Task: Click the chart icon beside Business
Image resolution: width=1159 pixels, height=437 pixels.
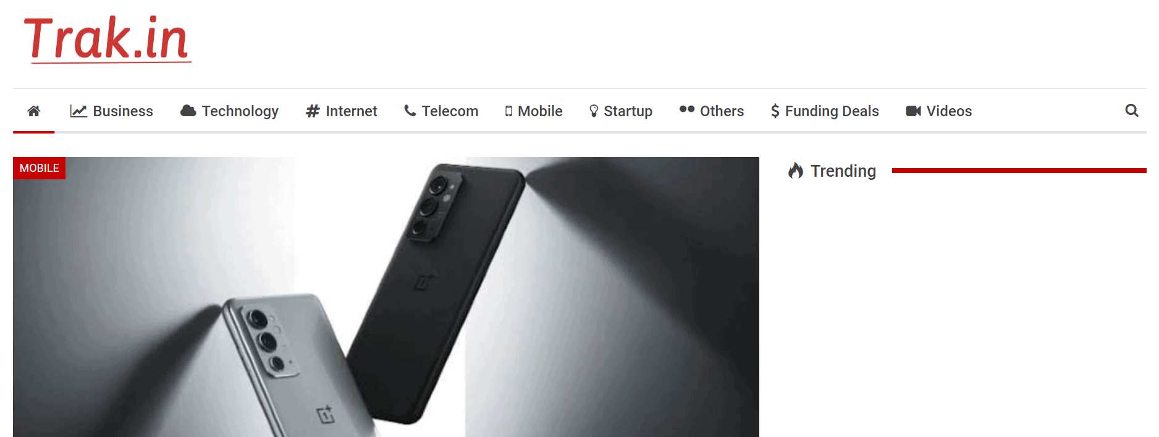Action: click(x=78, y=111)
